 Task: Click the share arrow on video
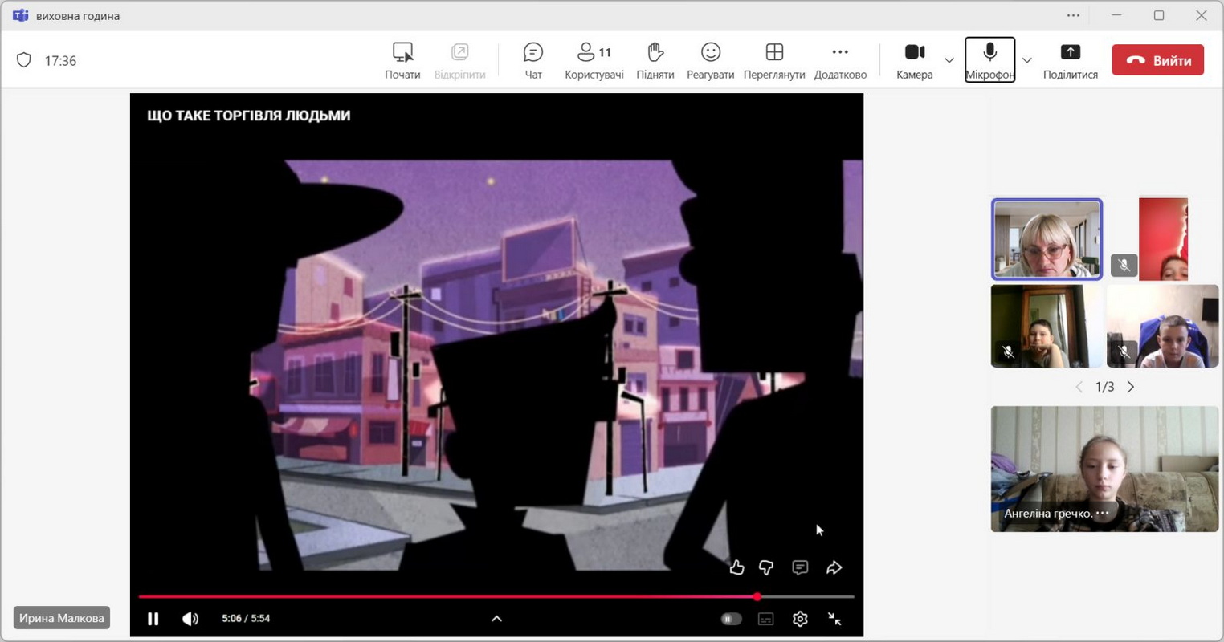(x=834, y=567)
